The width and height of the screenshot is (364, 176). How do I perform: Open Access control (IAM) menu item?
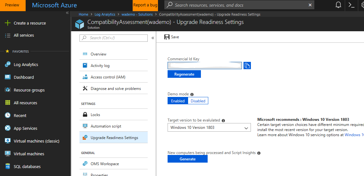(x=108, y=77)
